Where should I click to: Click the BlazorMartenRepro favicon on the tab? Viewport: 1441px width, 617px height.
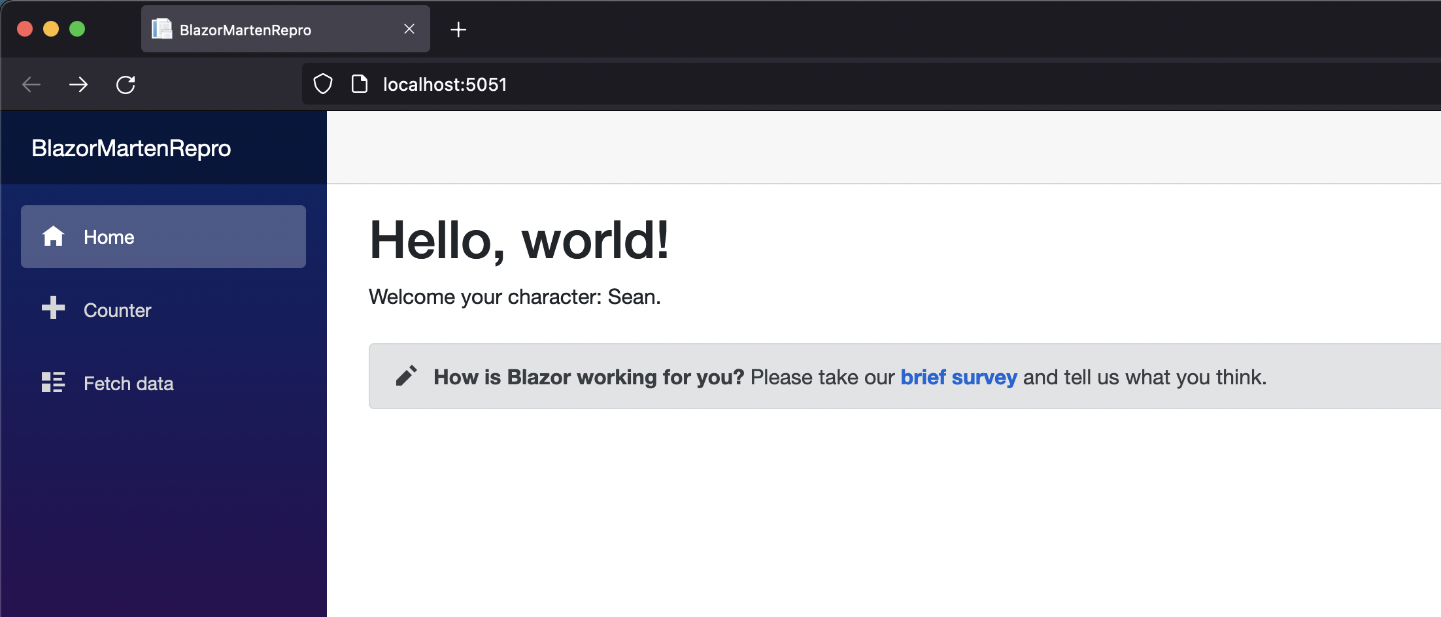click(x=161, y=29)
